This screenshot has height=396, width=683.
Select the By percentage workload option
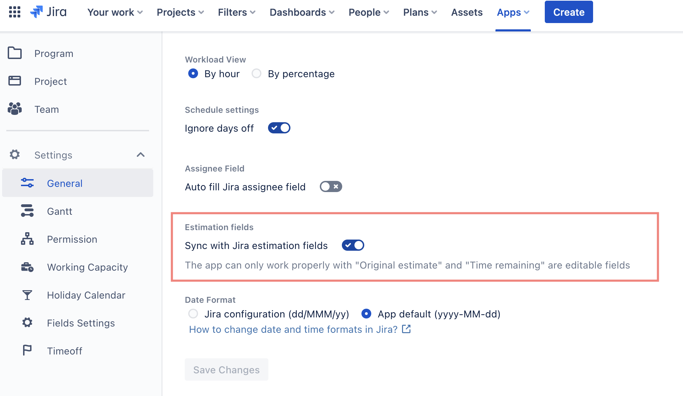[256, 73]
